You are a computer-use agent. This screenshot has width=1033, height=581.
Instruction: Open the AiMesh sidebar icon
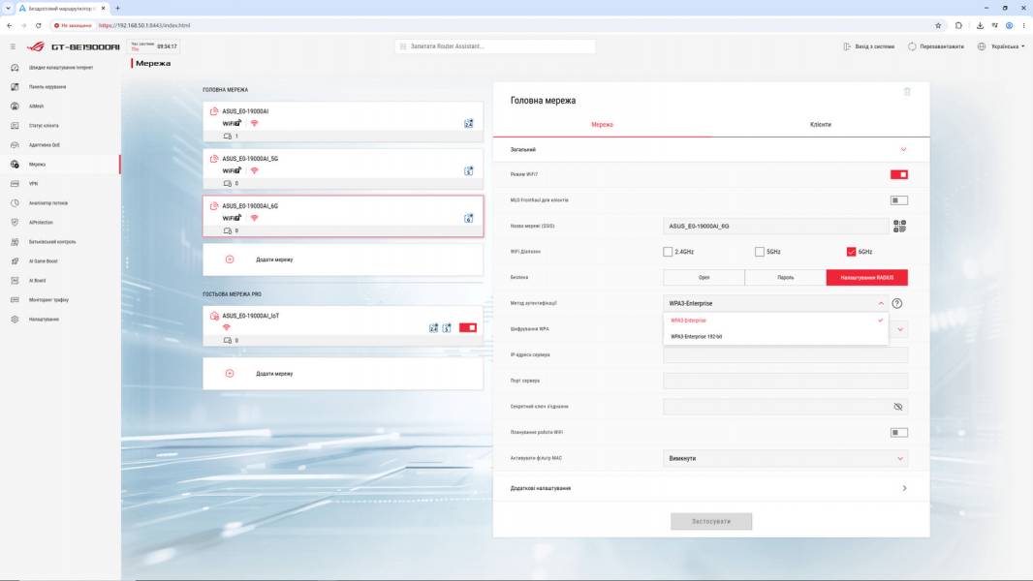[15, 106]
